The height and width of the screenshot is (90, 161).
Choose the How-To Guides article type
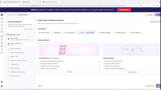[x=69, y=33]
